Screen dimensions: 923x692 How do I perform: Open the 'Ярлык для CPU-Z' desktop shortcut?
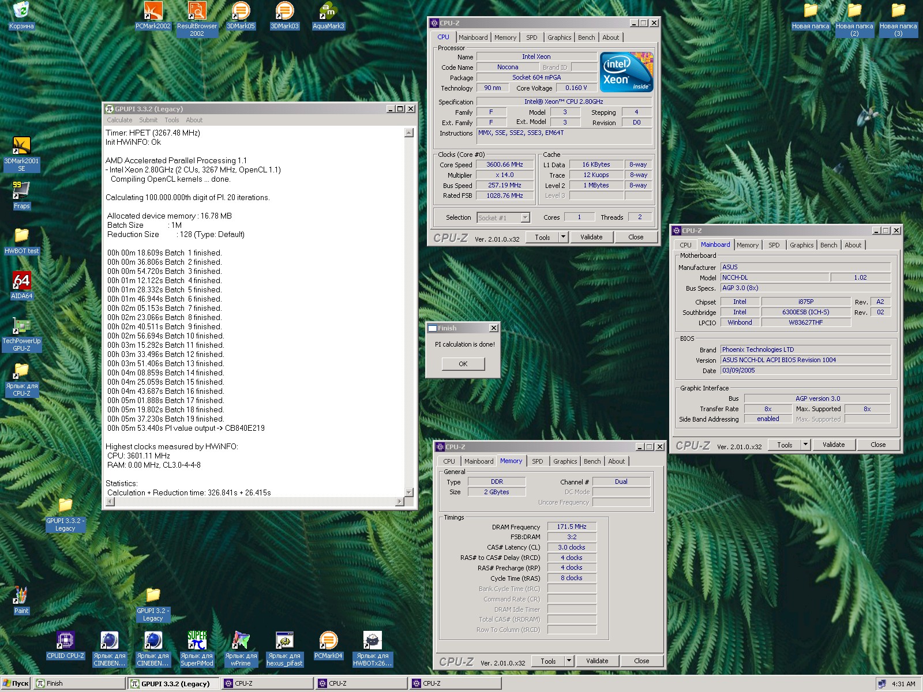[x=21, y=379]
